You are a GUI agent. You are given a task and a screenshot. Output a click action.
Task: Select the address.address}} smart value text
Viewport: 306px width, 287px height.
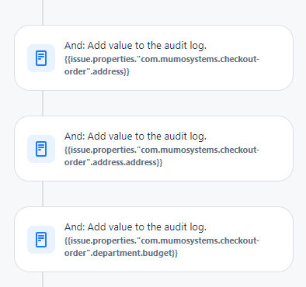coord(162,156)
